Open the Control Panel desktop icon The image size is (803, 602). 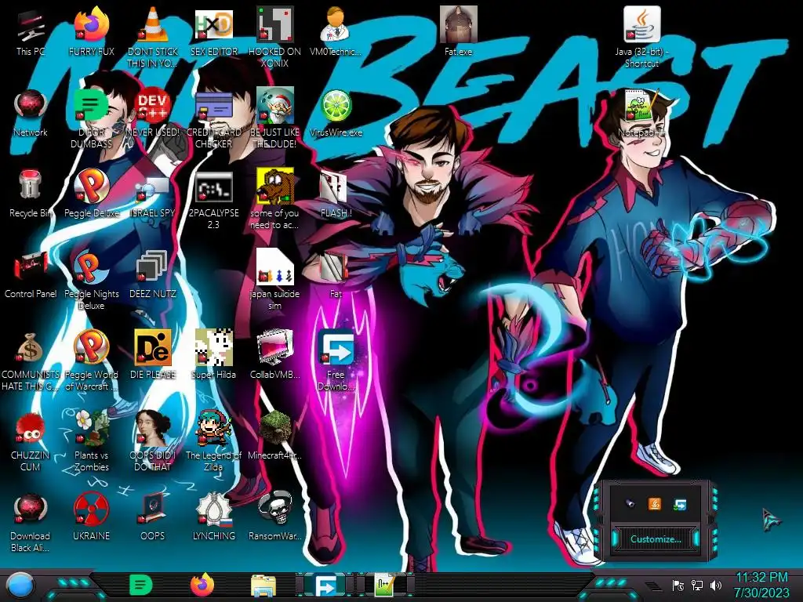pos(31,274)
